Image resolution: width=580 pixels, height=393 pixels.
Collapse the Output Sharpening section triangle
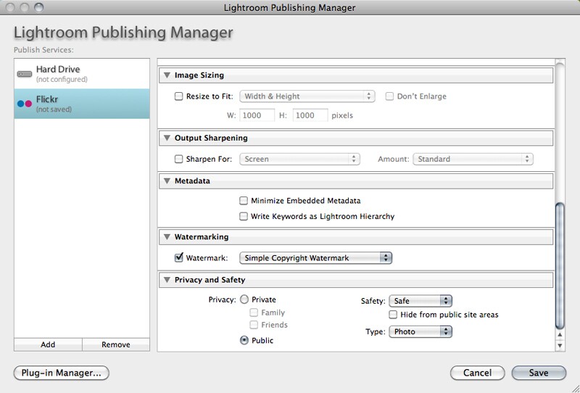(x=167, y=138)
